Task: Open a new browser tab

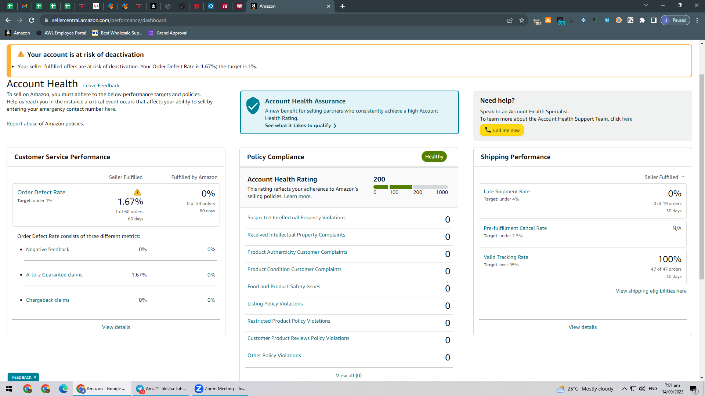Action: 343,6
